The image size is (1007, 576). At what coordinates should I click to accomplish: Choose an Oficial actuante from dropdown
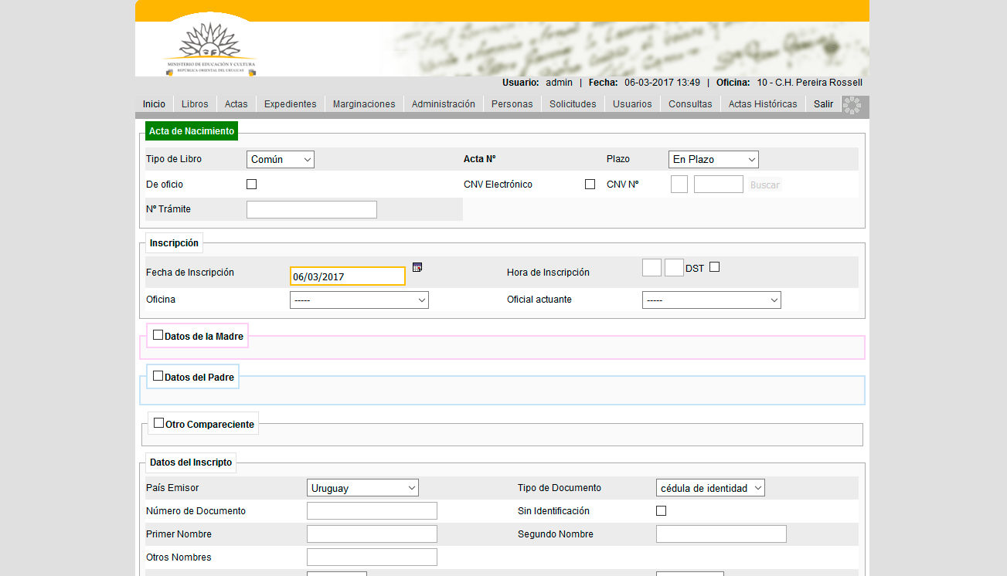[x=711, y=300]
